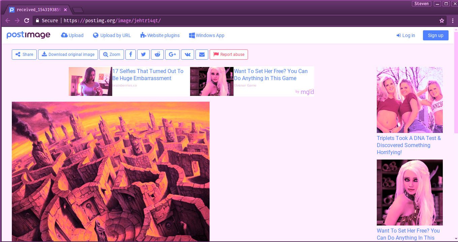The height and width of the screenshot is (242, 458).
Task: Click the puzzle piece plugins icon
Action: pos(143,35)
